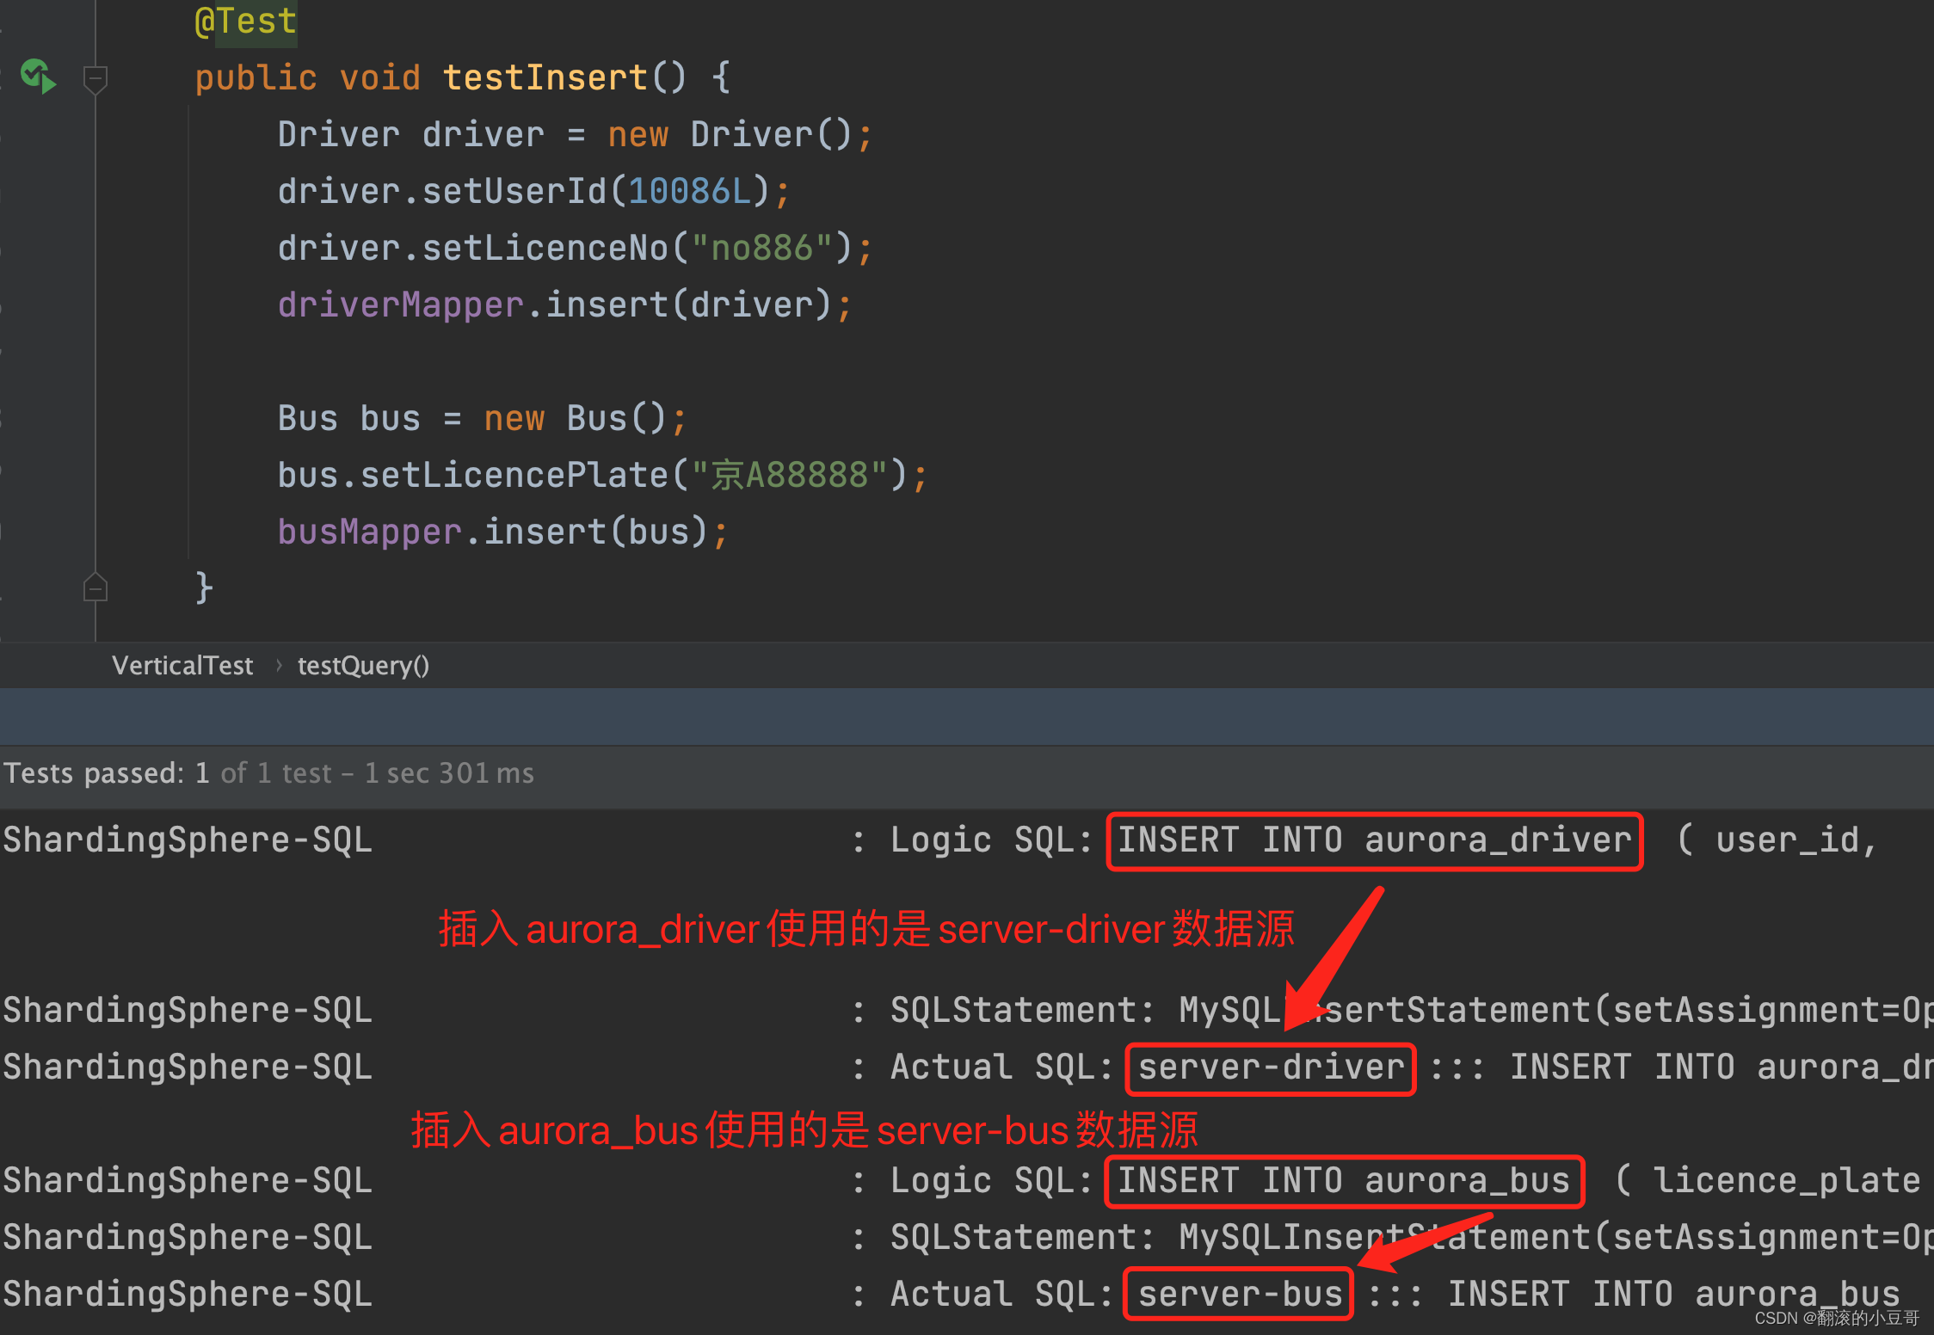Run testInsert via green gutter run icon
The width and height of the screenshot is (1934, 1335).
coord(38,77)
